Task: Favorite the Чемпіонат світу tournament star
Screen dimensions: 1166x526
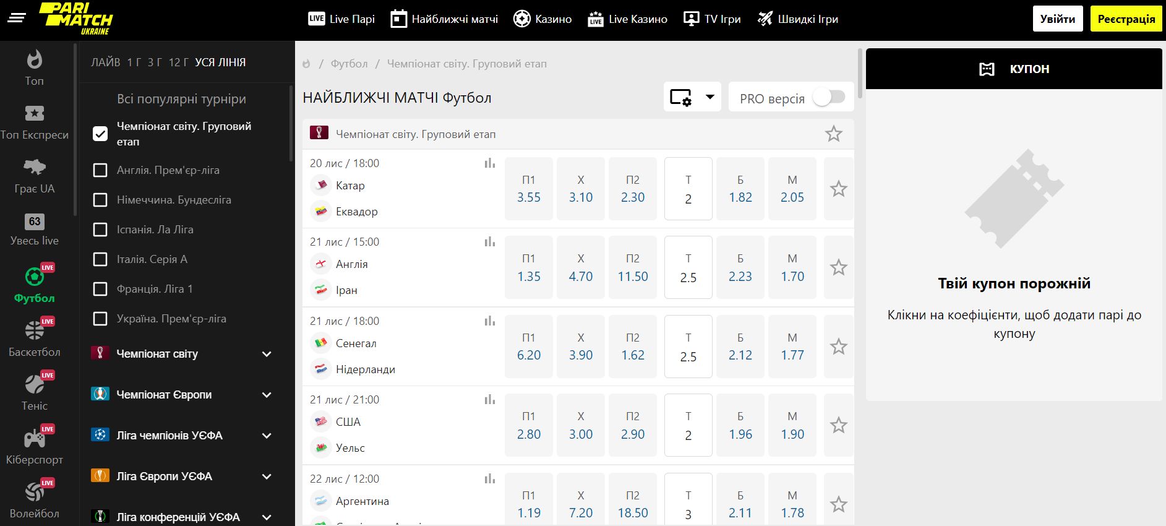Action: point(833,134)
